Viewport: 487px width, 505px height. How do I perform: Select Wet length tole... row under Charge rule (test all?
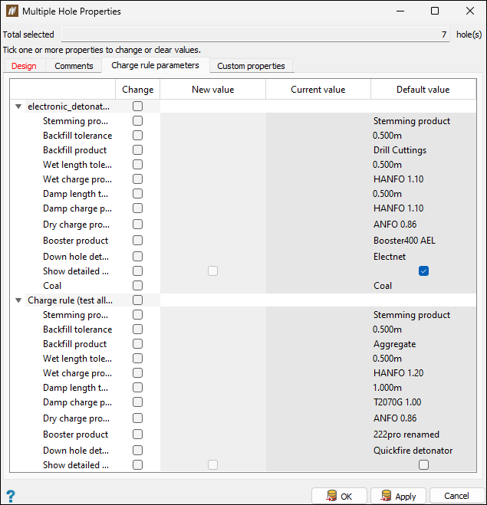click(x=77, y=359)
